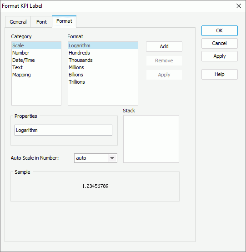Open the Font tab
This screenshot has width=246, height=252.
[x=41, y=22]
